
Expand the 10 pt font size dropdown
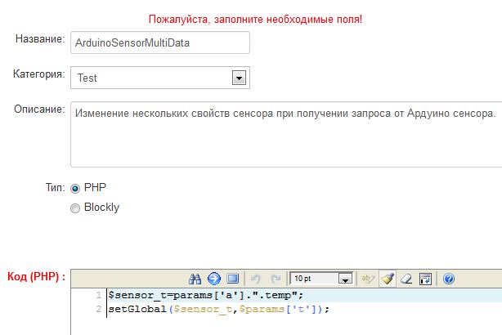pyautogui.click(x=322, y=279)
